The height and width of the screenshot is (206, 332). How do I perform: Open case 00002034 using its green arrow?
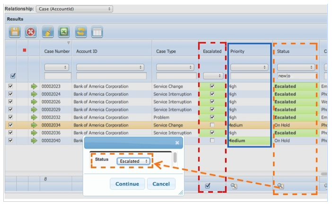coord(34,125)
